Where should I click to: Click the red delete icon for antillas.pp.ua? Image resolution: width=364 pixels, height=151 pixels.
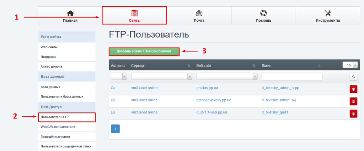tap(353, 90)
